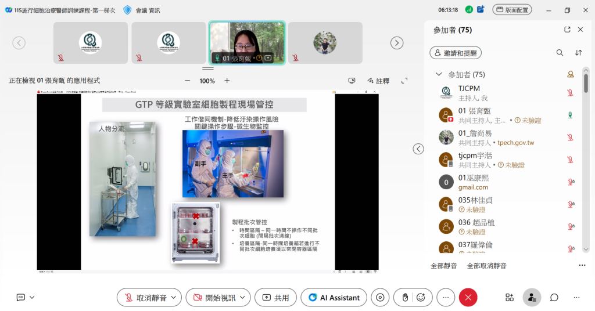Viewport: 595px width, 311px height.
Task: Open more options under participant list
Action: coord(582,266)
